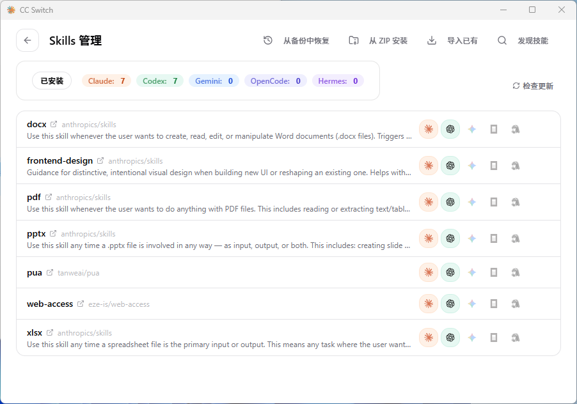577x404 pixels.
Task: Select the Claude: 7 orange badge
Action: click(106, 81)
